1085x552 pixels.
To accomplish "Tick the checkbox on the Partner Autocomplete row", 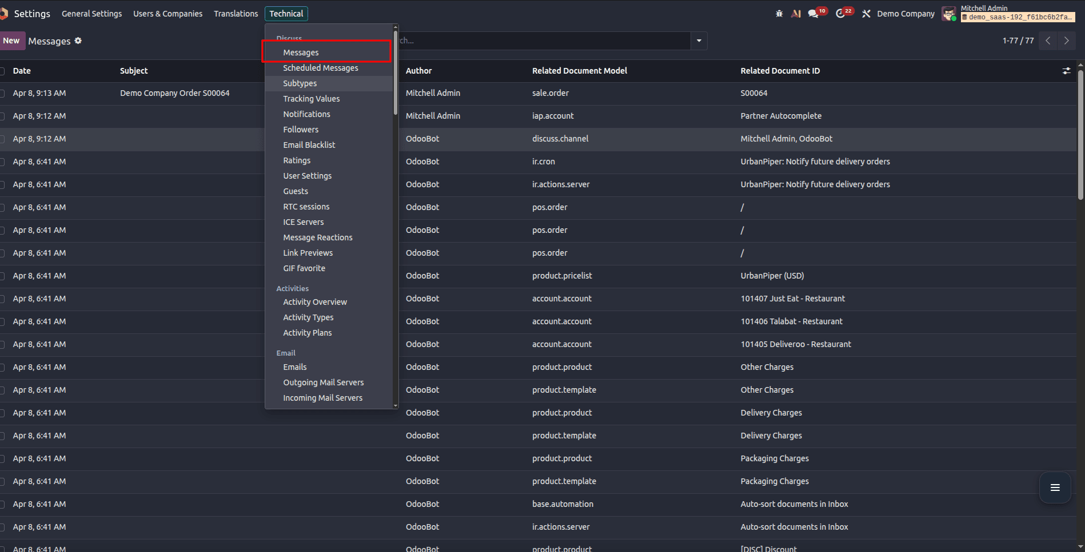I will point(2,116).
